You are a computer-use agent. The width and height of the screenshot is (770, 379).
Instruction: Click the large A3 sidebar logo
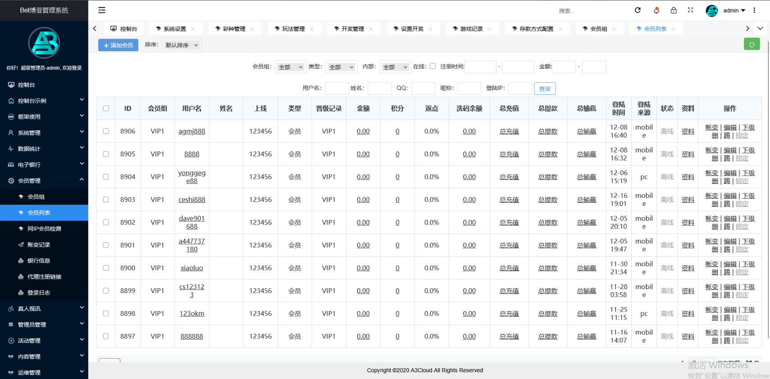(x=44, y=43)
